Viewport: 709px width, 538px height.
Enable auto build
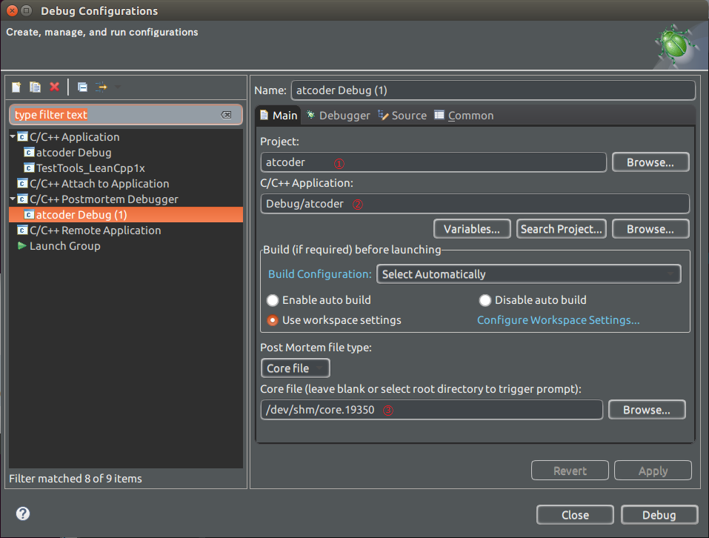(273, 300)
